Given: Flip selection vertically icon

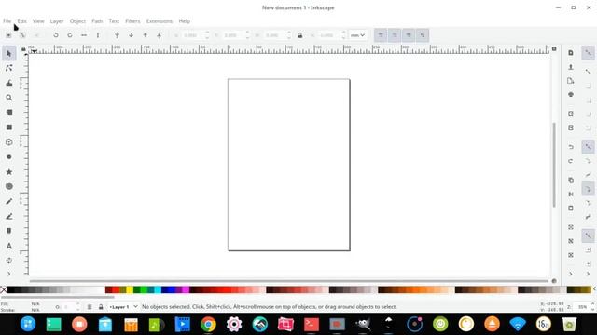Looking at the screenshot, I should 98,35.
